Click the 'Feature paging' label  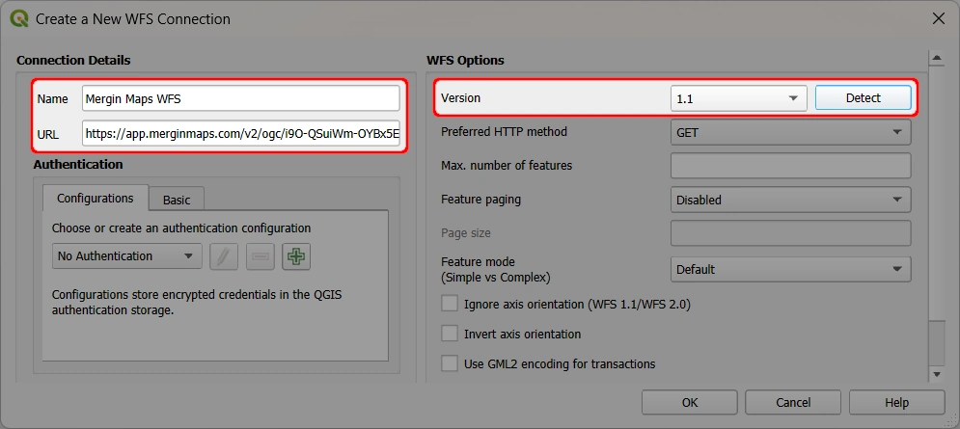click(x=480, y=200)
